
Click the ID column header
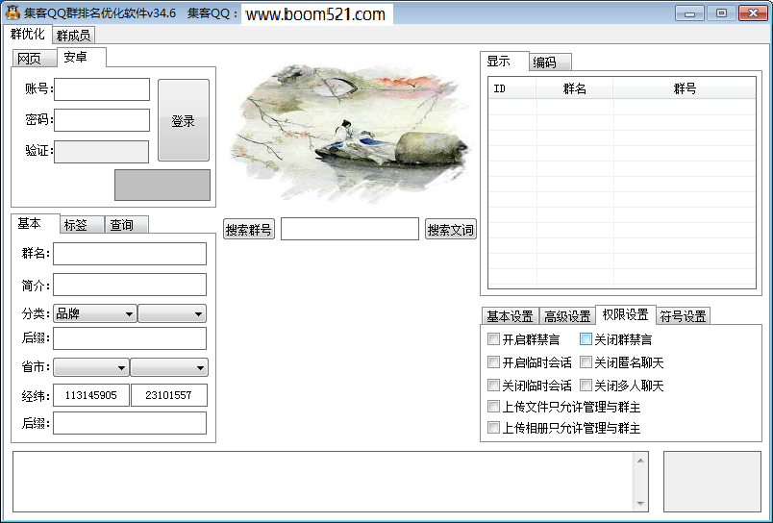[511, 88]
